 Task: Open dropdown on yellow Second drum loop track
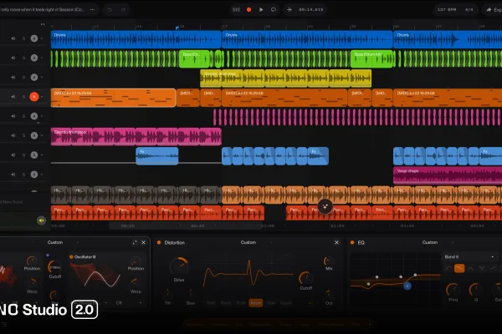[42, 78]
